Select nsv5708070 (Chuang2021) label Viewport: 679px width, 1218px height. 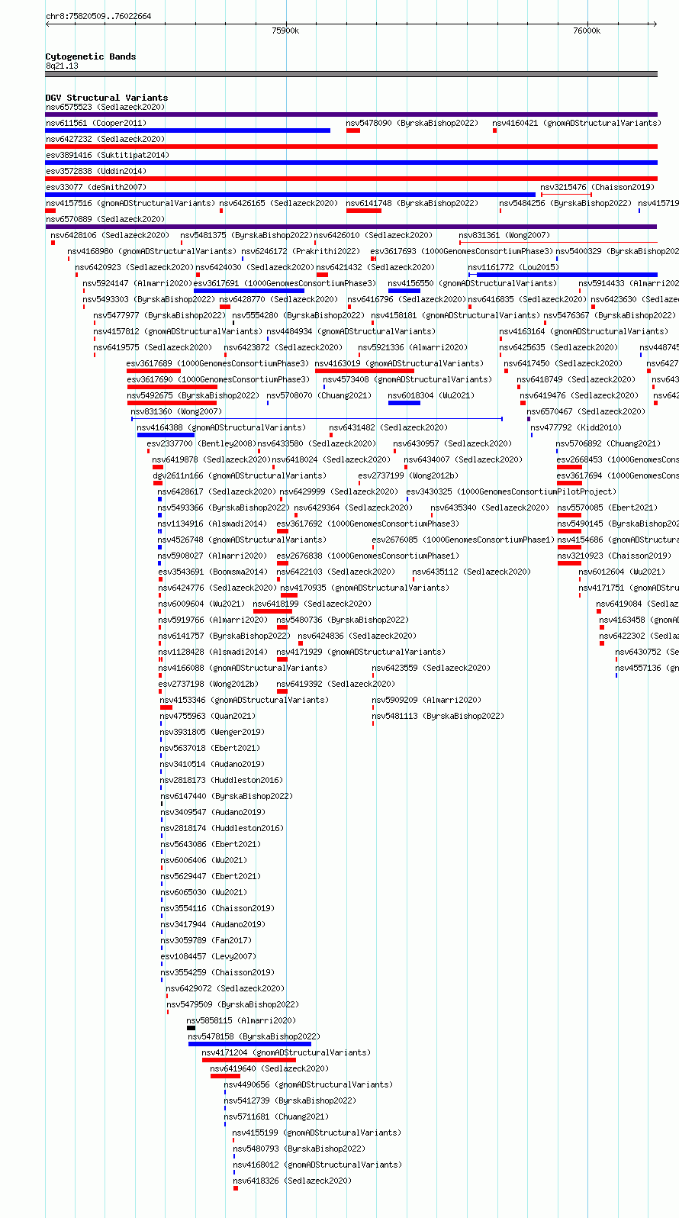tap(319, 395)
